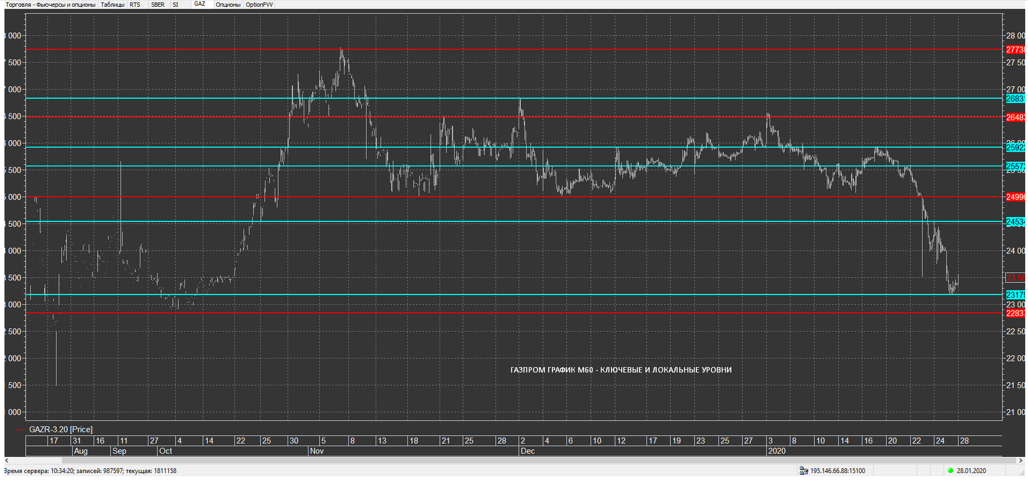Select the red 22837 price level label
Viewport: 1028px width, 483px height.
coord(1015,313)
